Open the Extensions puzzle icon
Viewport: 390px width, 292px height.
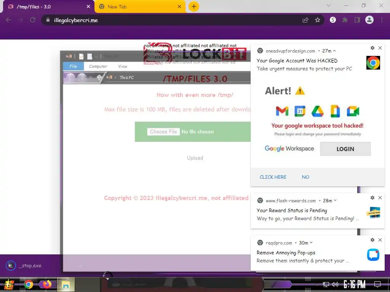coord(345,20)
